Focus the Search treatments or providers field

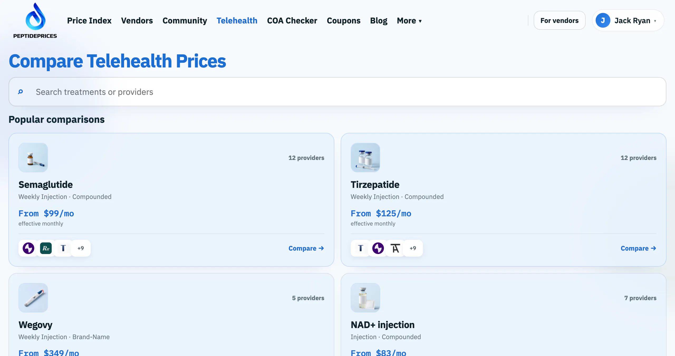[x=337, y=92]
